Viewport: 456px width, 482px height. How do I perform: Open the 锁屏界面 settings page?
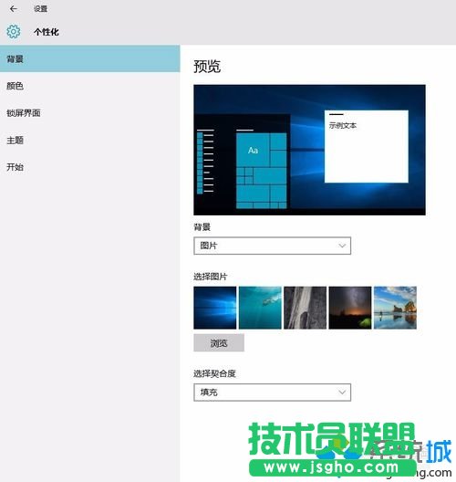[x=90, y=113]
